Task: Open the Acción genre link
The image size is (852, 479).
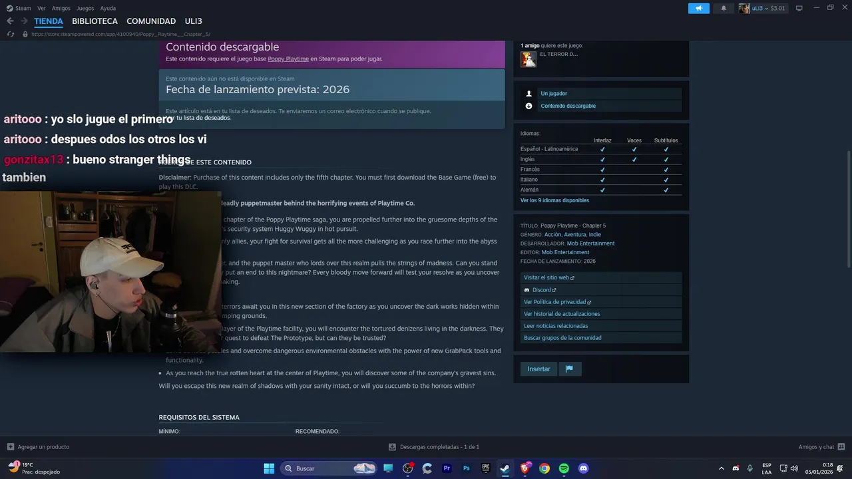Action: pos(552,234)
